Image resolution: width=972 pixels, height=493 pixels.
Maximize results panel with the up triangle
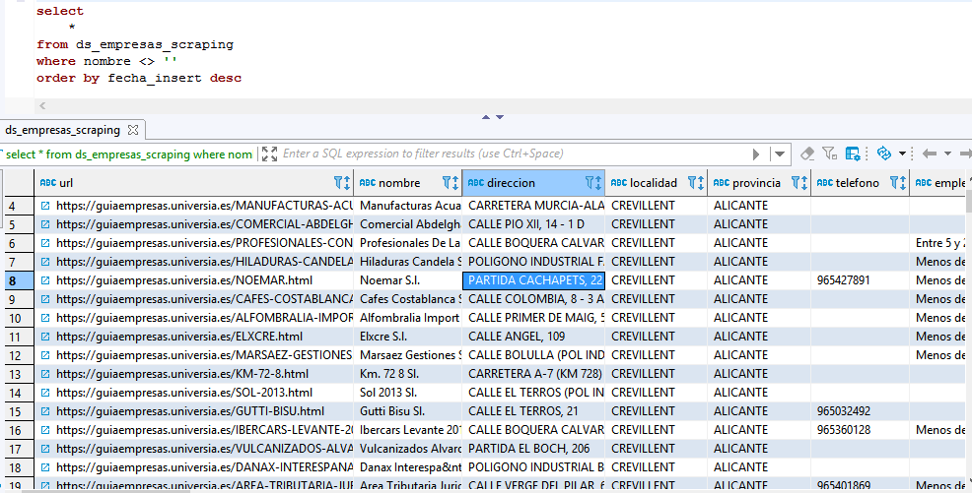486,117
